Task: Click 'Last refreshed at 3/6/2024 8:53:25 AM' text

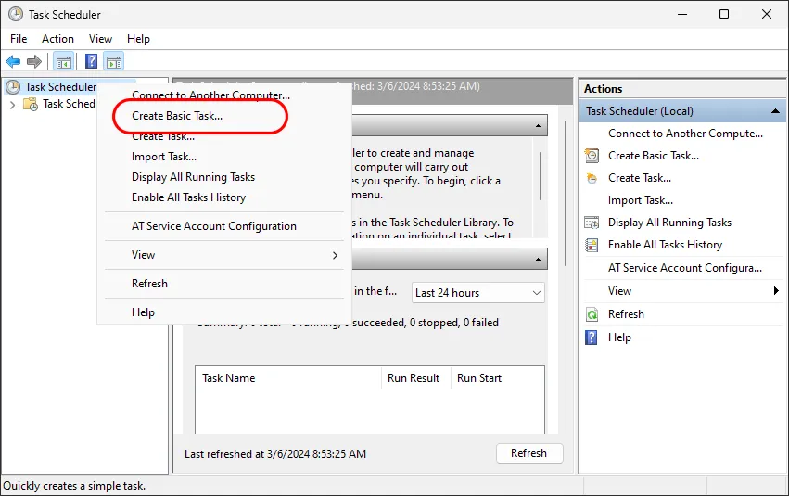Action: pos(275,454)
